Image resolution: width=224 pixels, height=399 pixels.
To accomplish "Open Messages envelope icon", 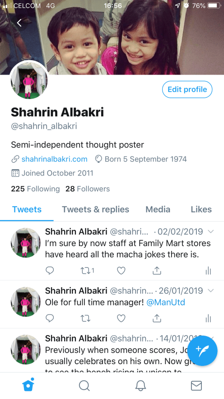I will coord(196,386).
